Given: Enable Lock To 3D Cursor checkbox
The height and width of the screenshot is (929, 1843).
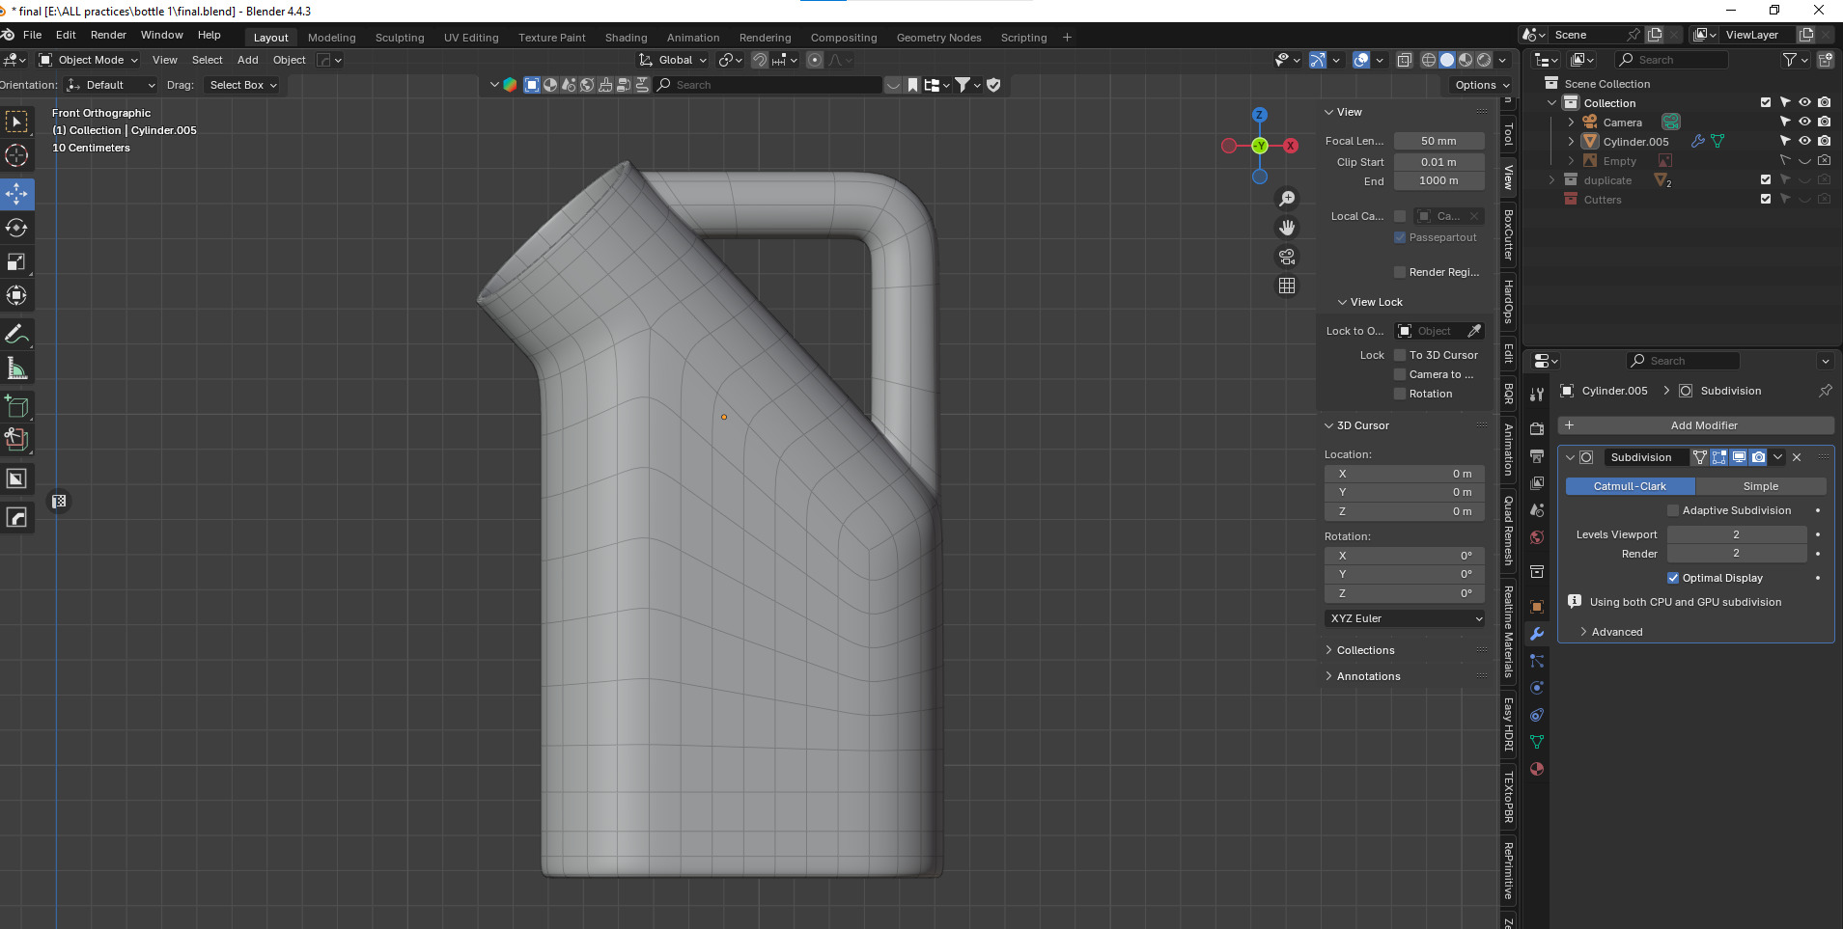Looking at the screenshot, I should [x=1400, y=355].
